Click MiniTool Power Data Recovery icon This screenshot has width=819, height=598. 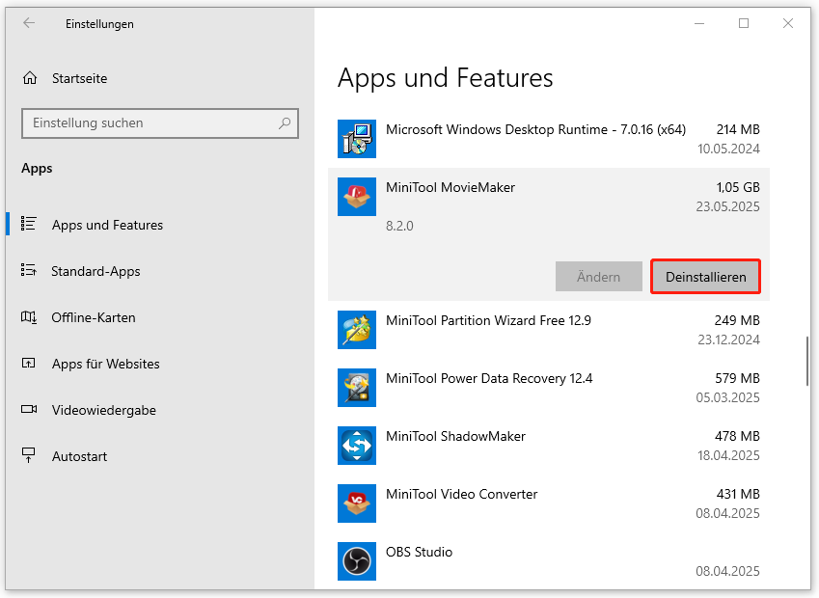coord(357,388)
